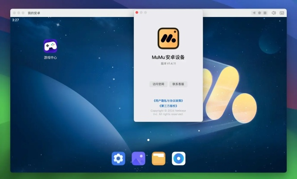297x179 pixels.
Task: Click the 3:27 clock in status bar
Action: 16,20
